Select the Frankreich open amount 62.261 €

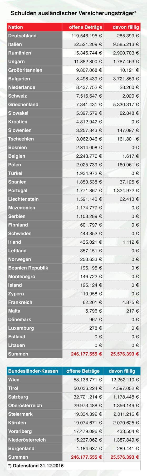(x=92, y=302)
